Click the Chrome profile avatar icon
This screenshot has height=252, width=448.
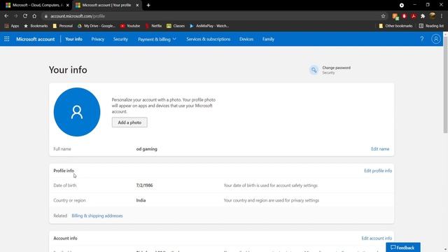pyautogui.click(x=433, y=16)
